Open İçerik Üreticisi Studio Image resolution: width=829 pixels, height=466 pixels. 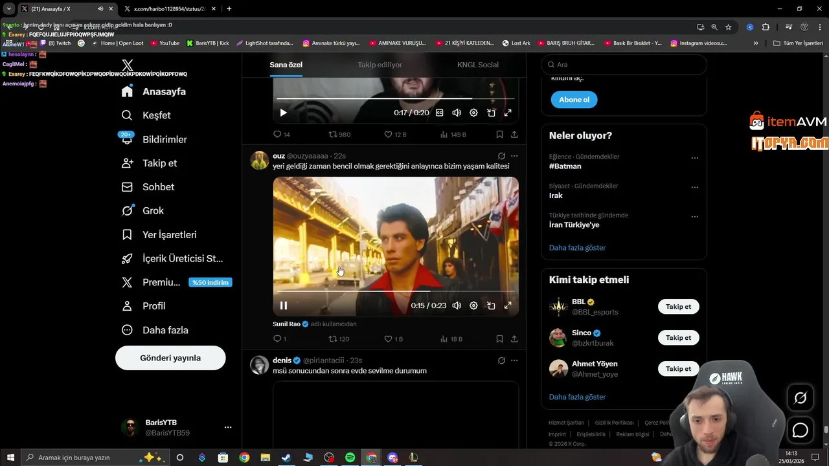coord(173,259)
